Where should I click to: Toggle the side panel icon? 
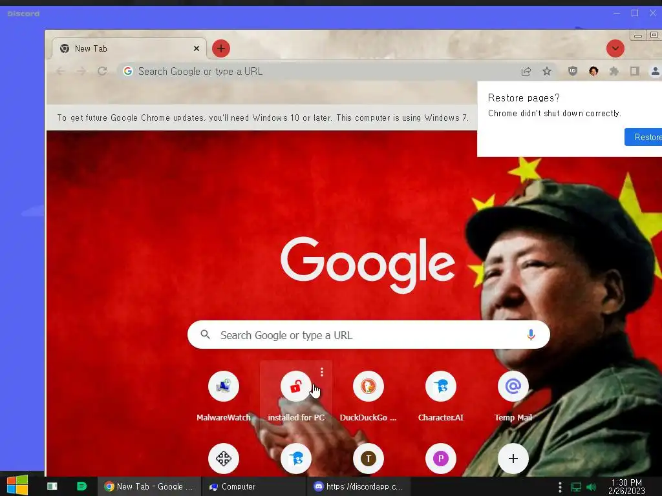click(635, 71)
